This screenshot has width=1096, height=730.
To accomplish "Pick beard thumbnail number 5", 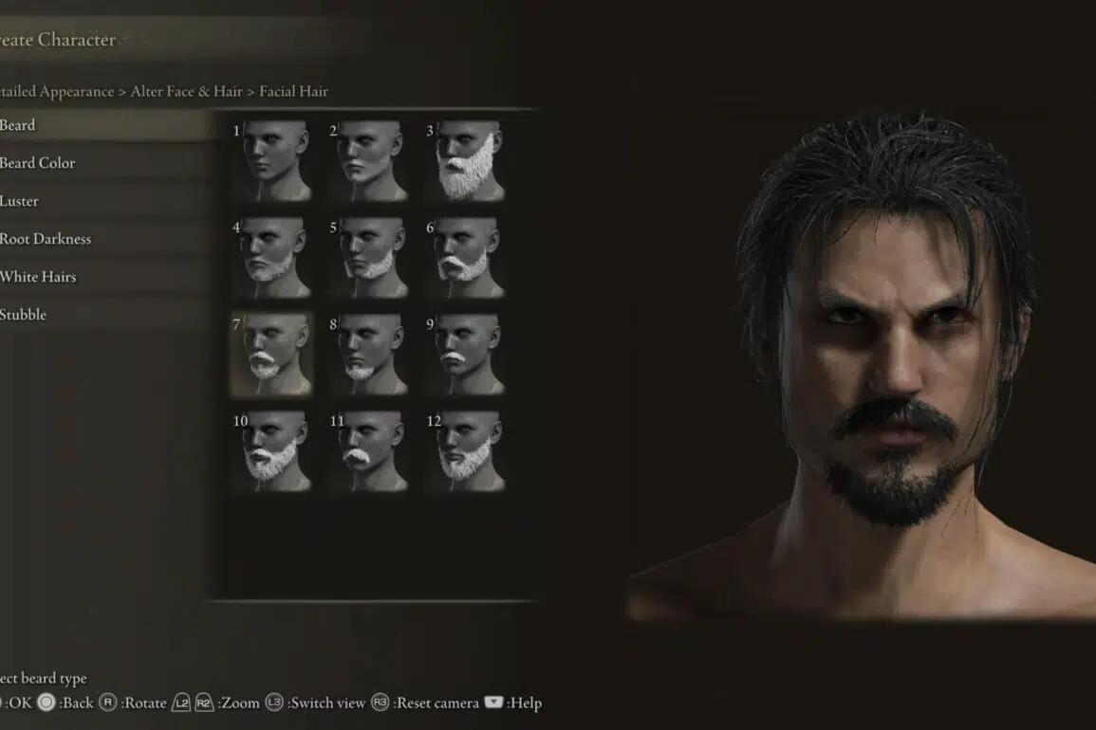I will click(x=368, y=257).
